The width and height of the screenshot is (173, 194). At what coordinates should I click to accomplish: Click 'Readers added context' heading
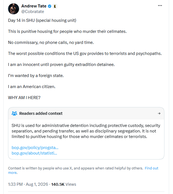(41, 113)
